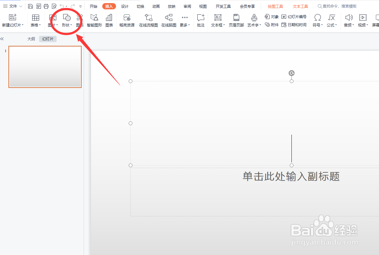The image size is (379, 255).
Task: Click the top-left resize handle of title box
Action: [131, 81]
